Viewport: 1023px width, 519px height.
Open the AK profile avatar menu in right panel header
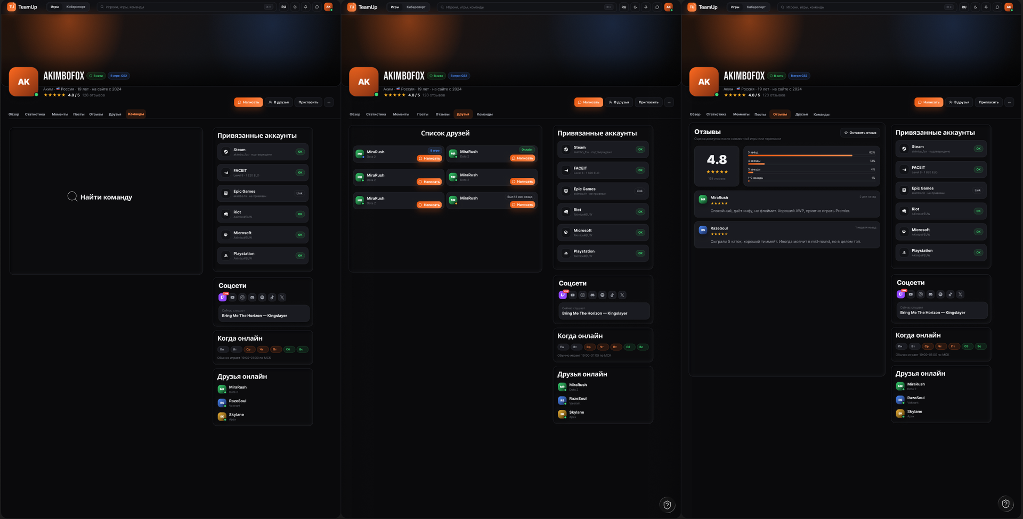coord(1009,7)
